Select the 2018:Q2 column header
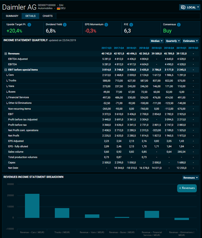Screen dimensions: 202x238 pyautogui.click(x=144, y=48)
